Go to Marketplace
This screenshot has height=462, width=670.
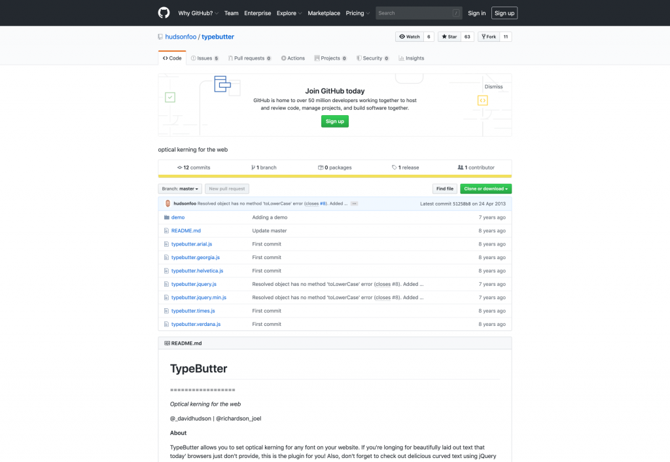pos(324,13)
